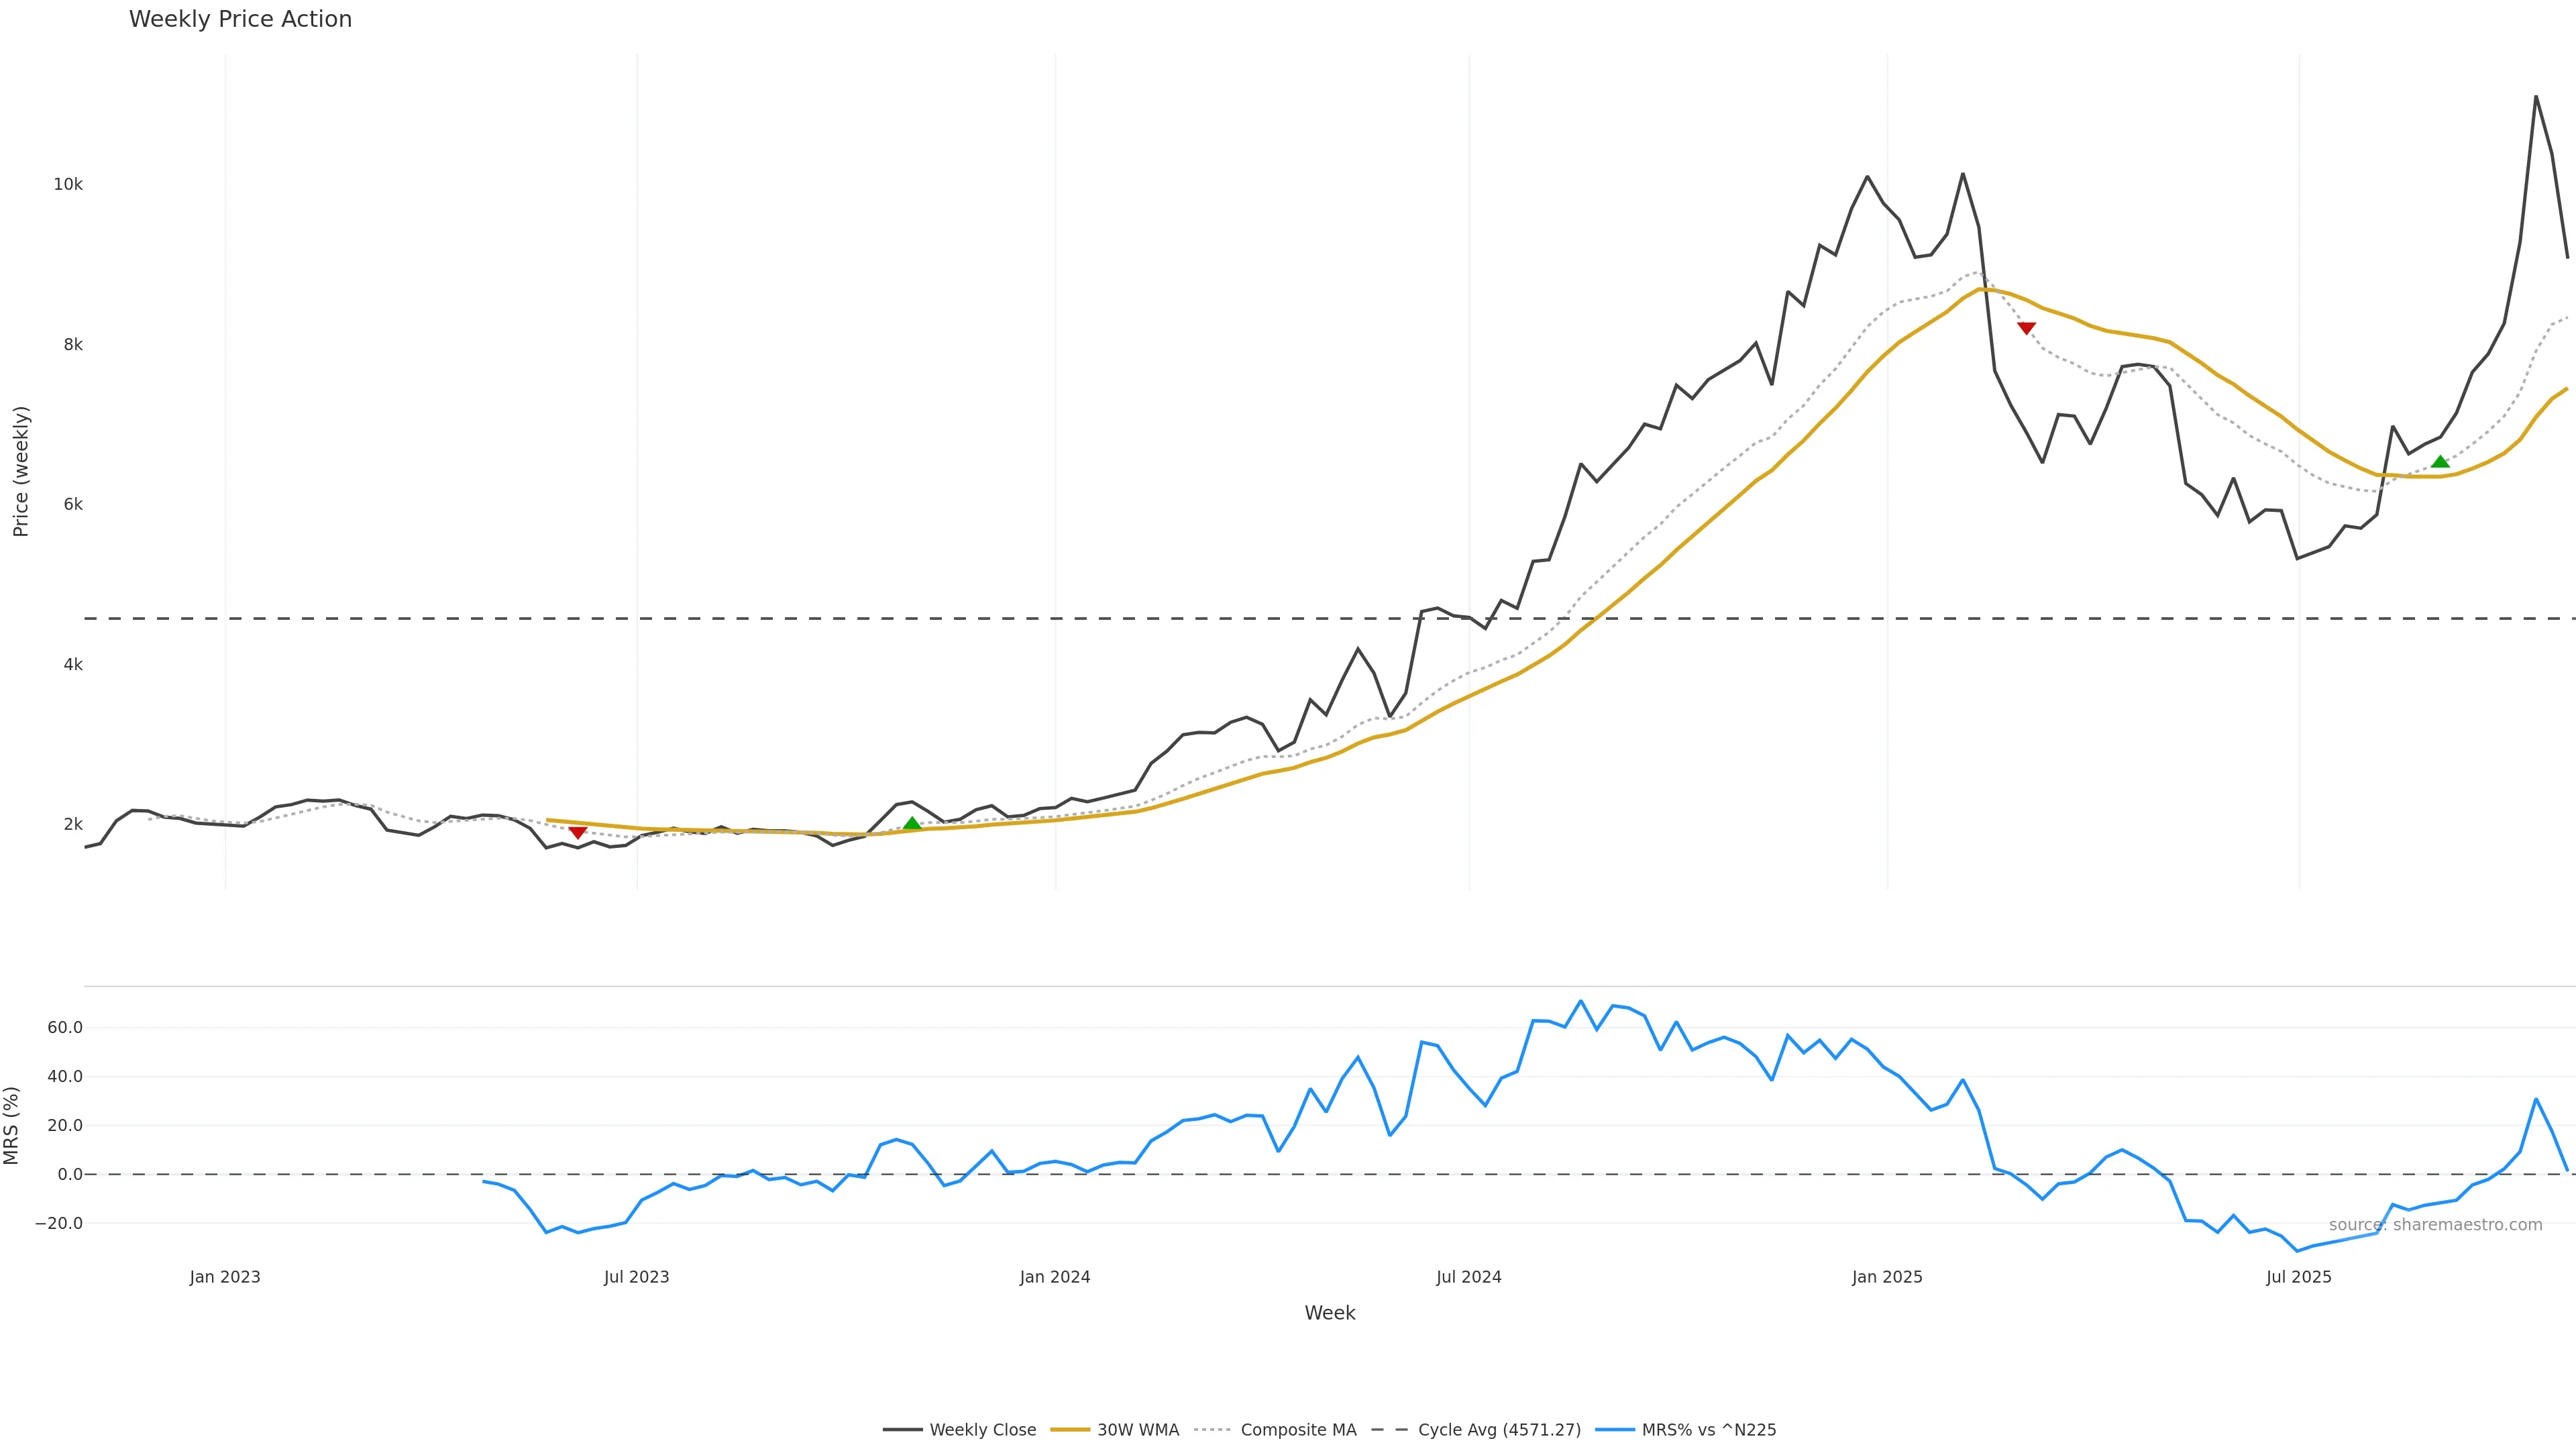The height and width of the screenshot is (1449, 2576).
Task: Select the Jan 2024 x-axis tick label
Action: 1054,1277
